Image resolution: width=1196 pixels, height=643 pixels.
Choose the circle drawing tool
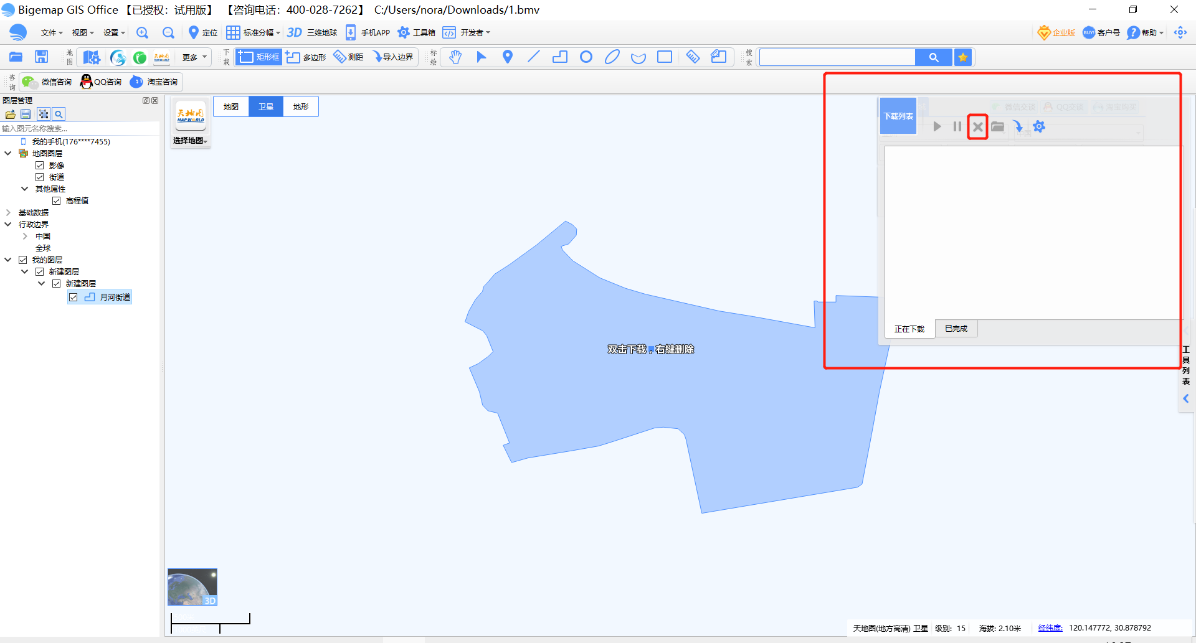586,57
